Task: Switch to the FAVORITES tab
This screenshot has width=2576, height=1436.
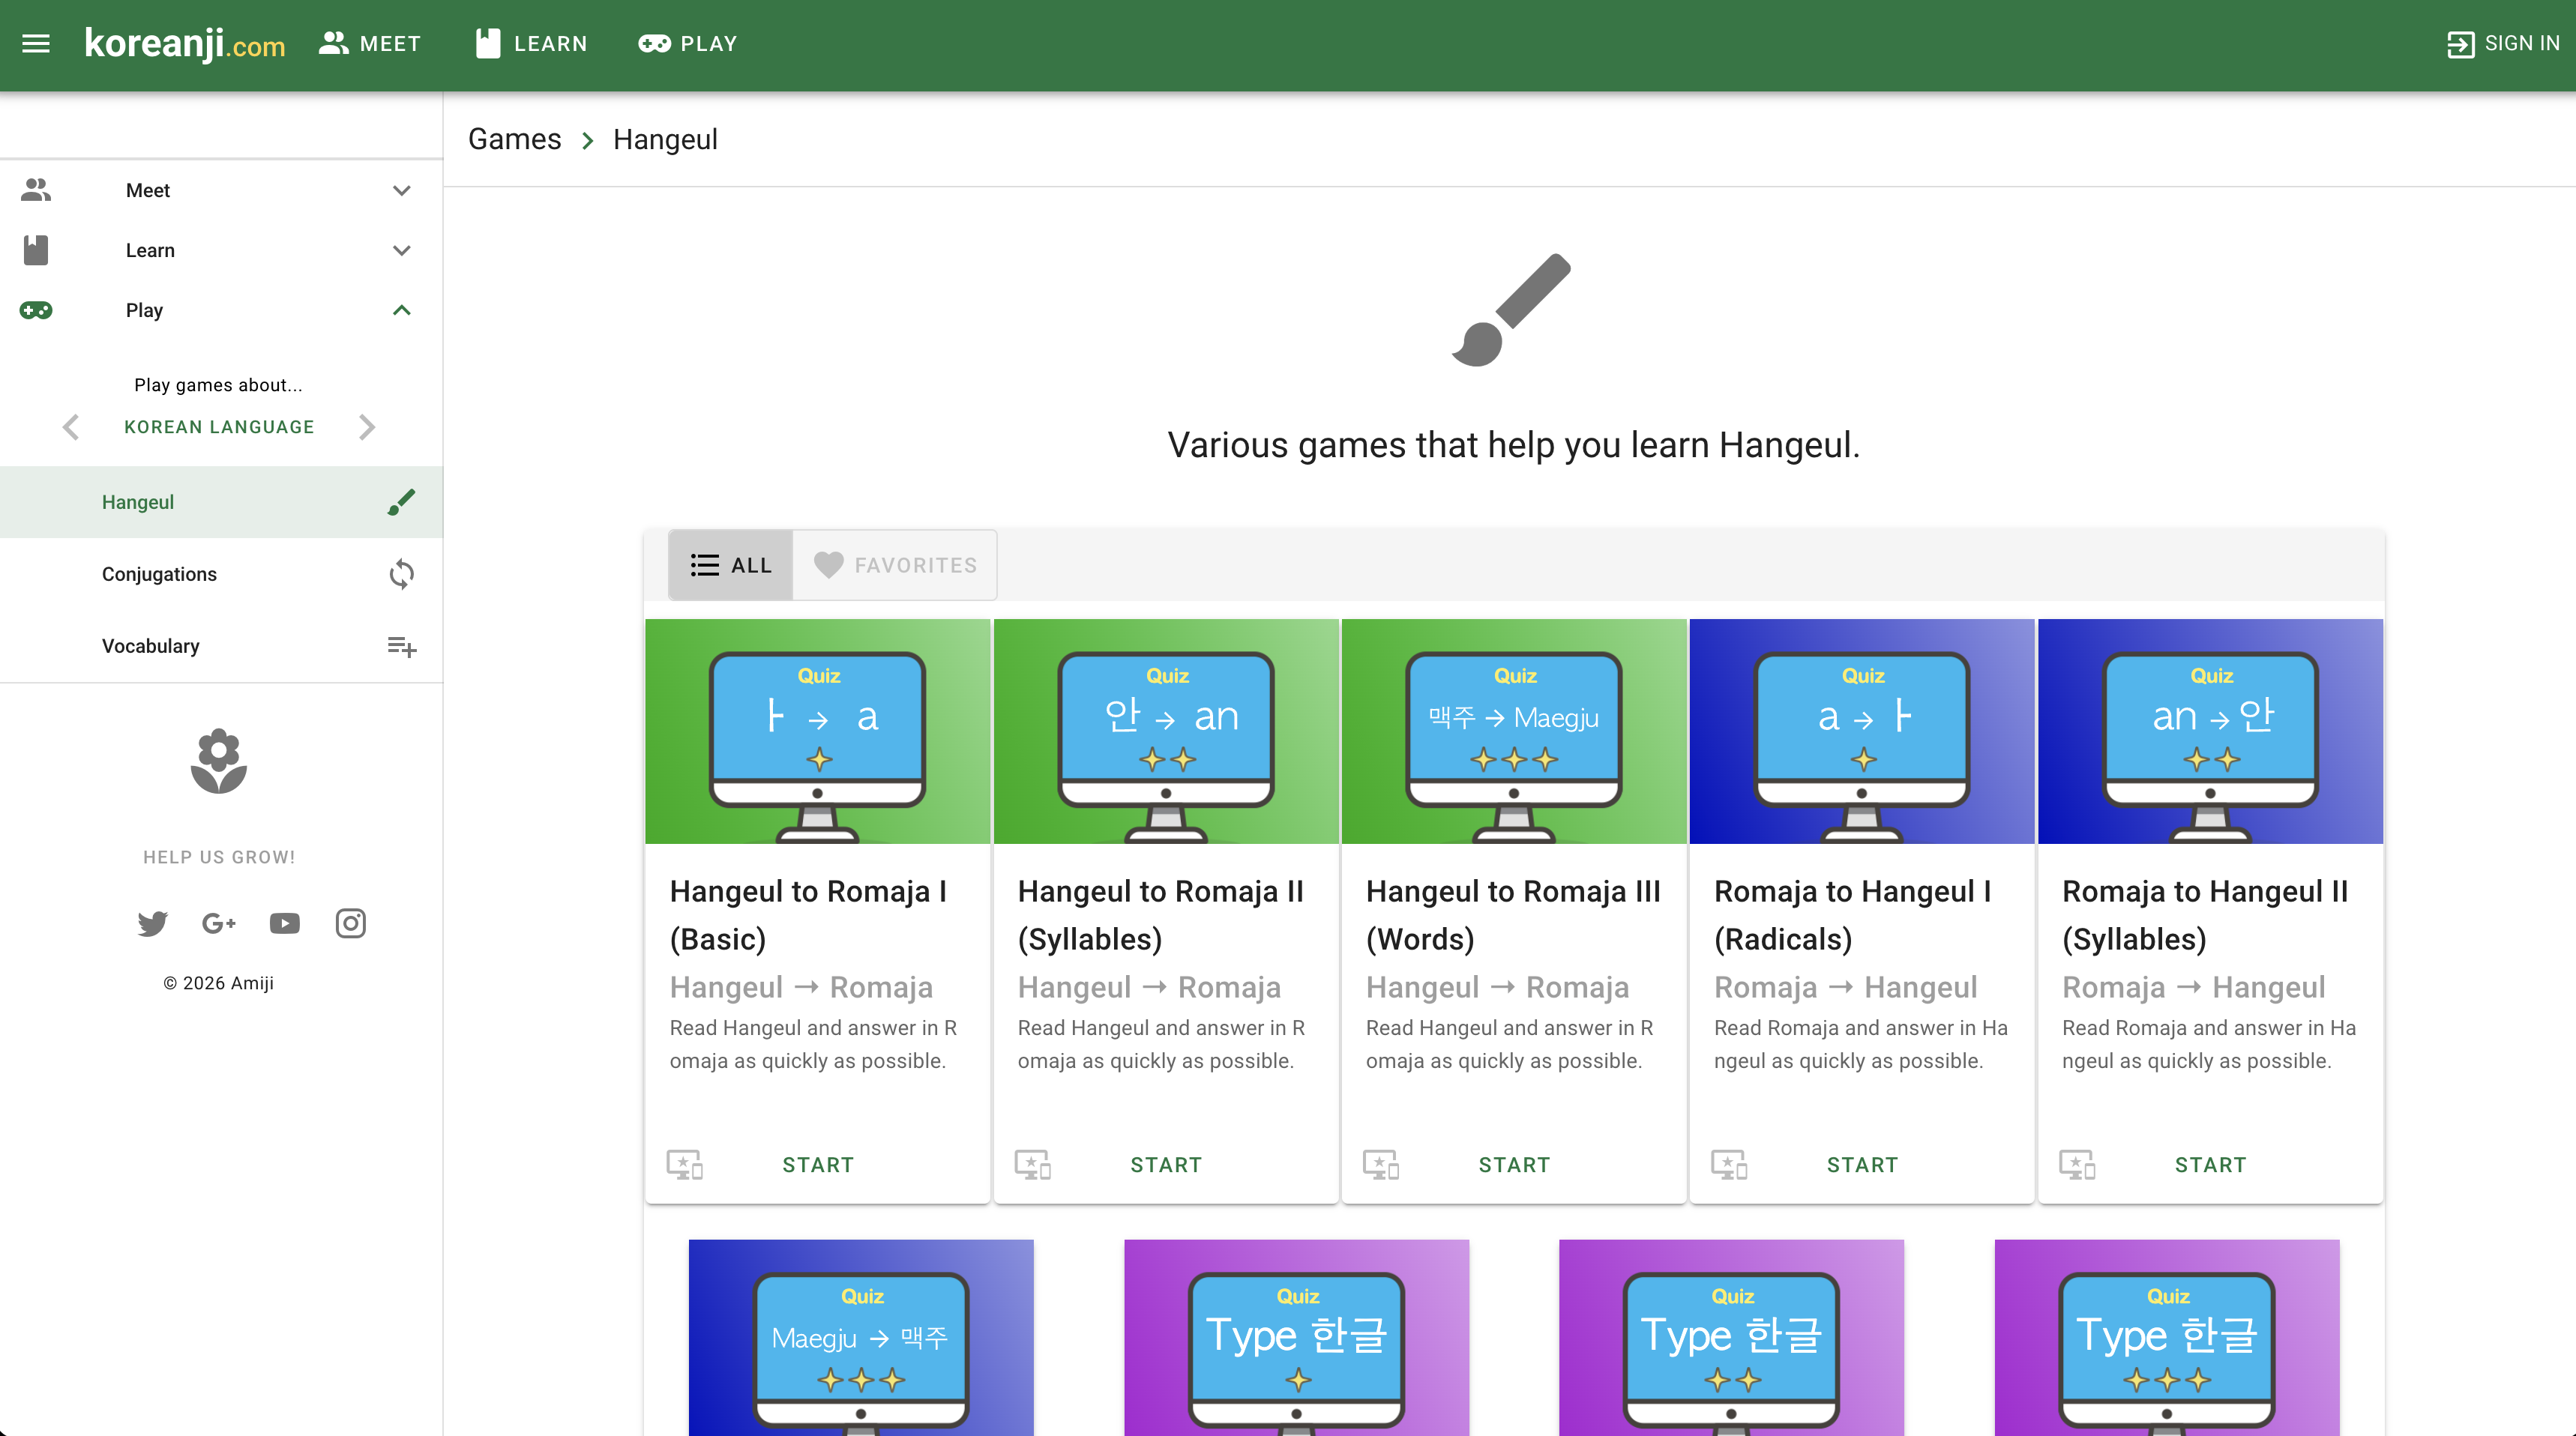Action: [x=895, y=565]
